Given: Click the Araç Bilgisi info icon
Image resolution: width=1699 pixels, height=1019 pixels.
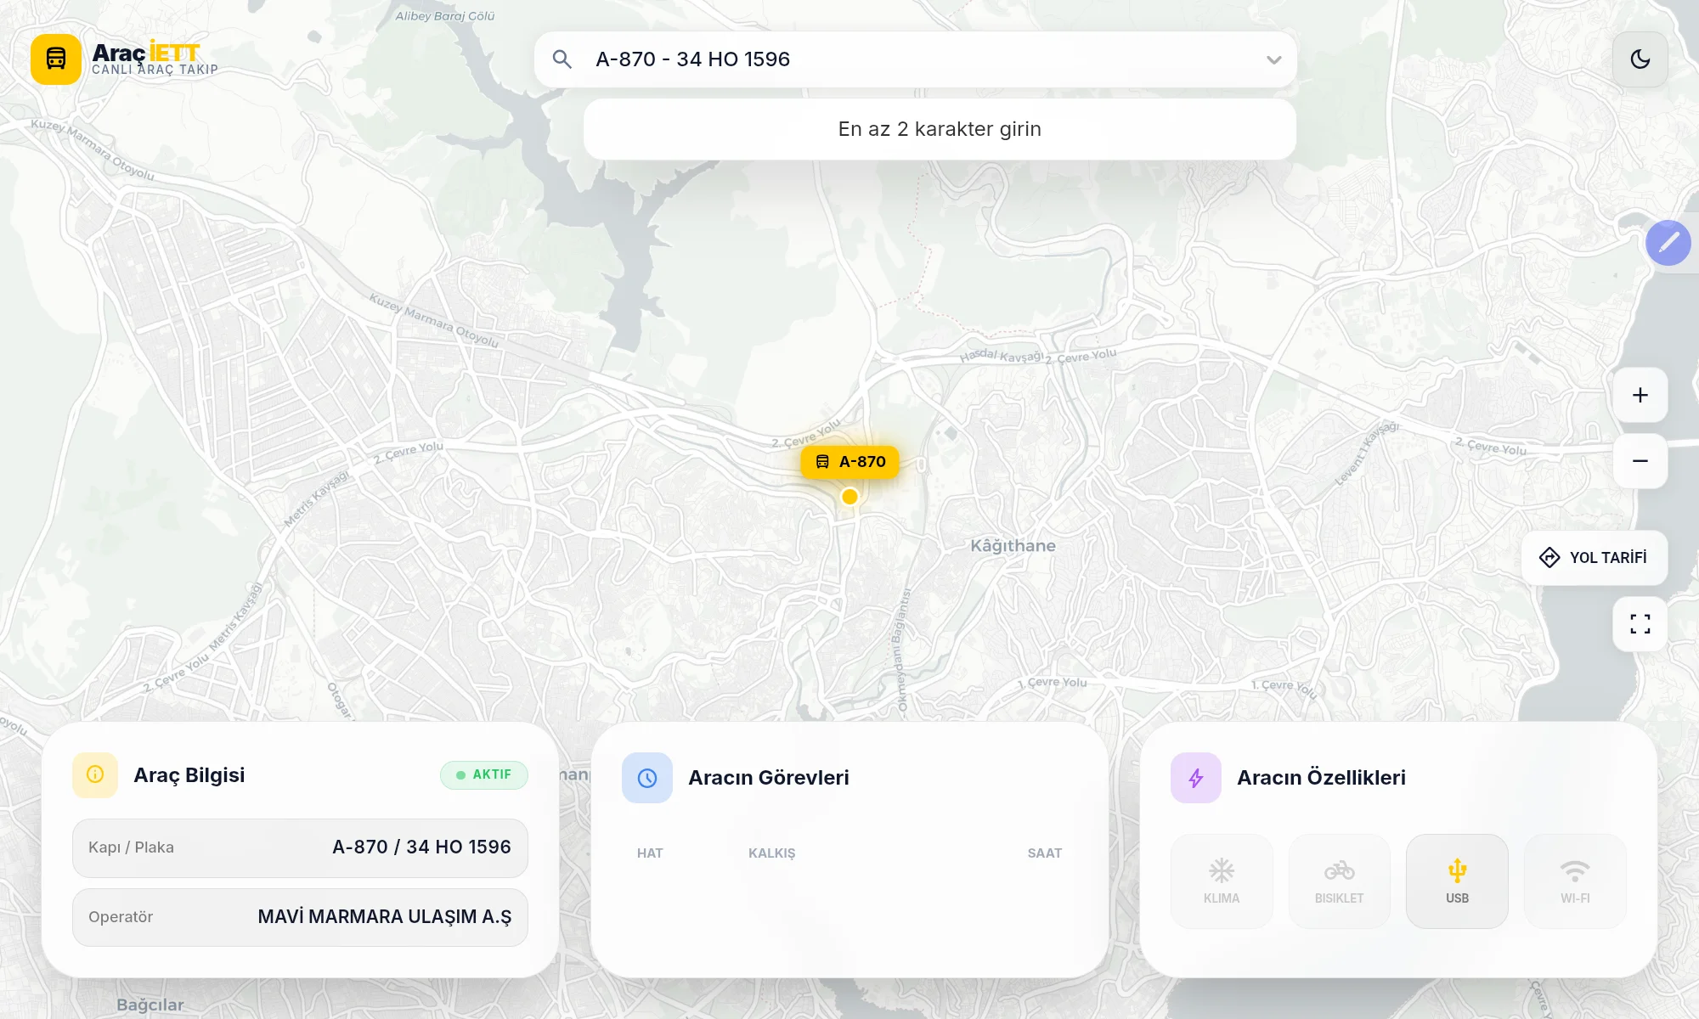Looking at the screenshot, I should [x=95, y=774].
